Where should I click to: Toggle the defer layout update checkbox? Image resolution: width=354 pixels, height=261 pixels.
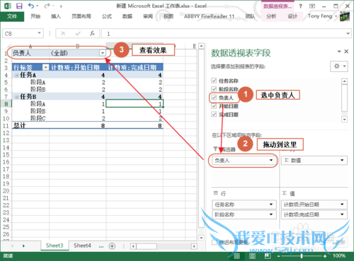tap(215, 242)
